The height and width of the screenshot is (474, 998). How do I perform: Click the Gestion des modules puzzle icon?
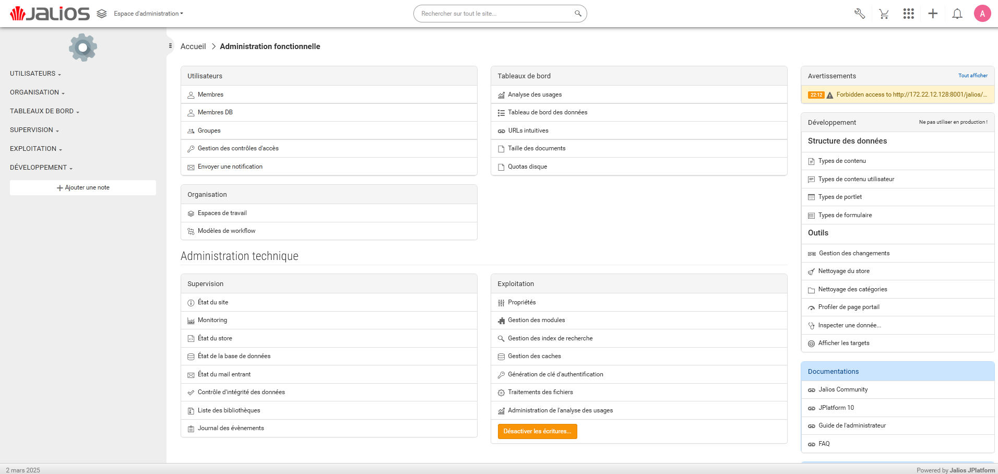(501, 321)
